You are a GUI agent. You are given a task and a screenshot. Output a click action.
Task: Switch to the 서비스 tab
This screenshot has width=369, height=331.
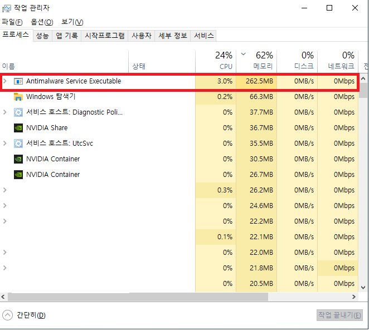click(x=204, y=36)
